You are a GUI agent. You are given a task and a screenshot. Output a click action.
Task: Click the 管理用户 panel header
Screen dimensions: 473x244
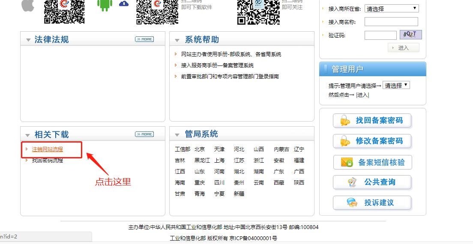pyautogui.click(x=373, y=69)
